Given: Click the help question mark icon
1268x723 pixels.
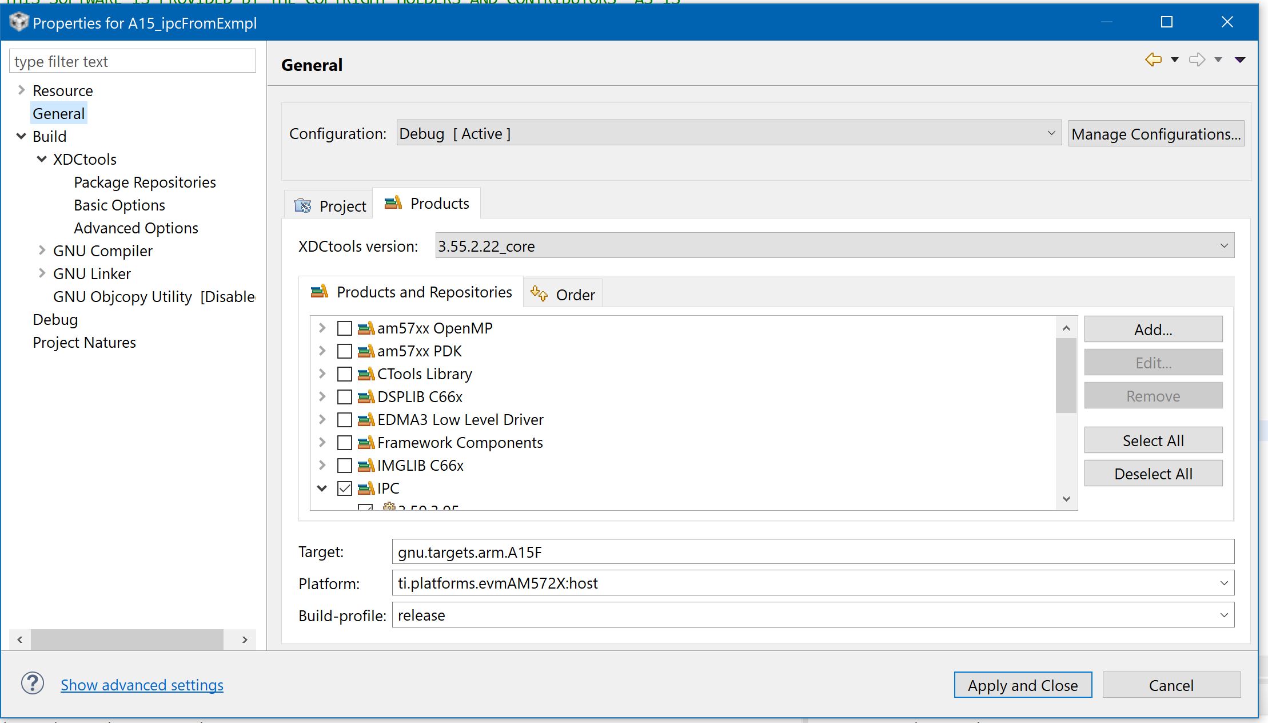Looking at the screenshot, I should click(x=32, y=684).
